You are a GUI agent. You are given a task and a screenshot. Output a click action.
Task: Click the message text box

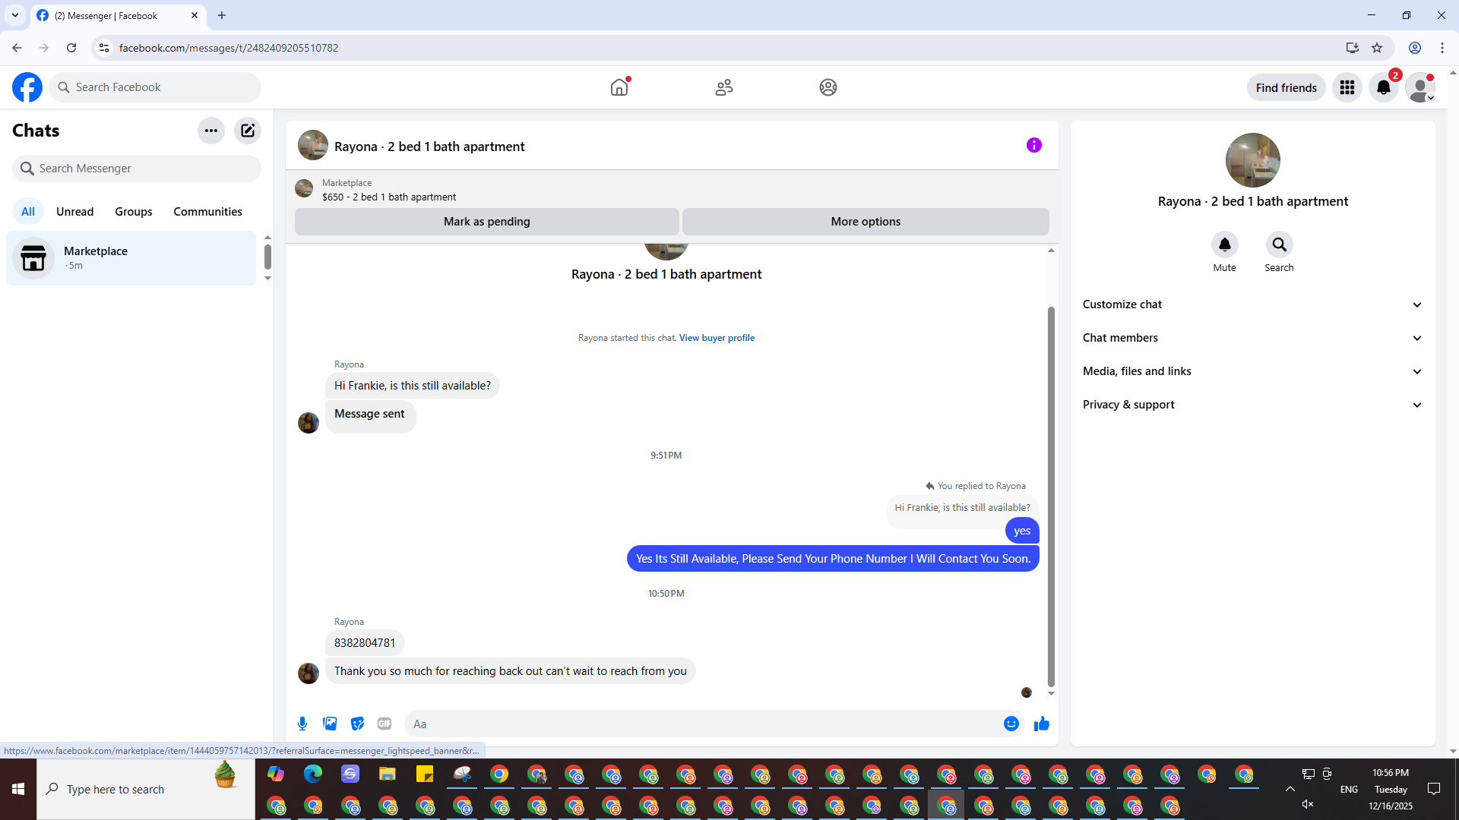pos(705,724)
